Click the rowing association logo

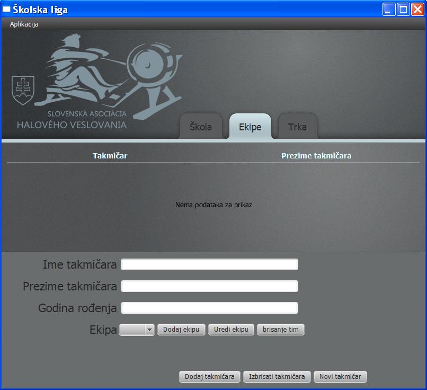96,82
